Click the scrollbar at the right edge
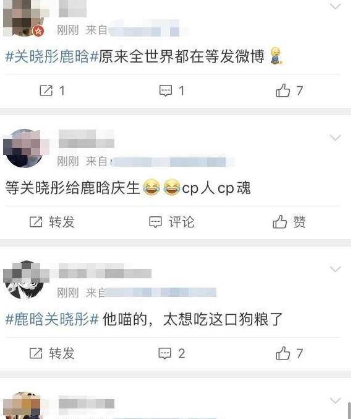 click(349, 410)
